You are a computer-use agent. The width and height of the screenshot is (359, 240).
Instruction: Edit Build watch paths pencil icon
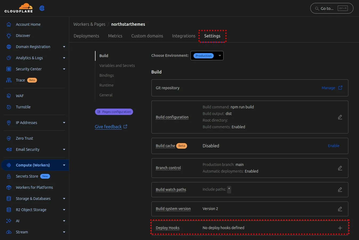click(340, 190)
